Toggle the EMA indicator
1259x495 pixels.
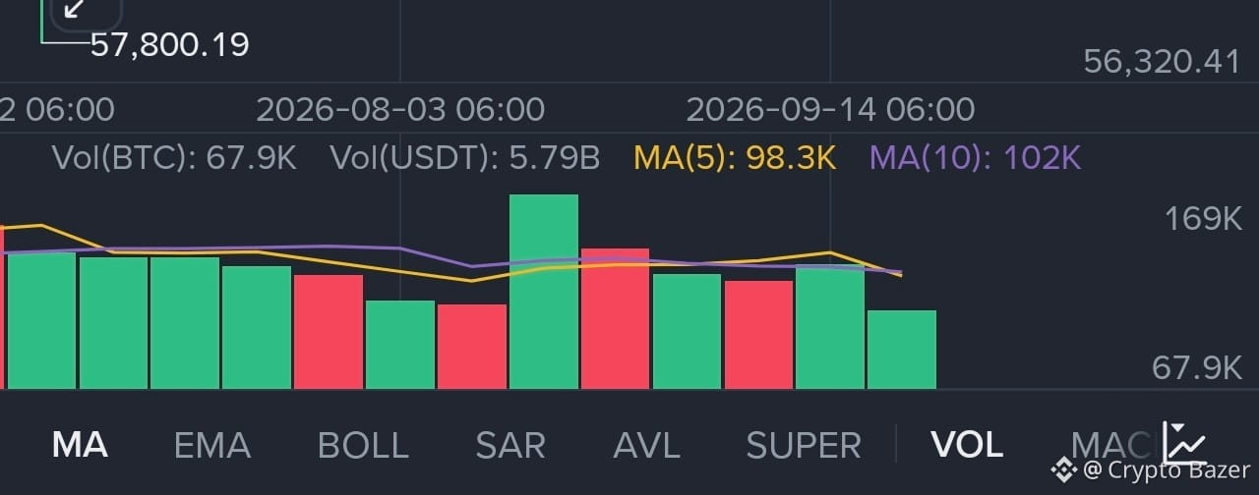212,446
